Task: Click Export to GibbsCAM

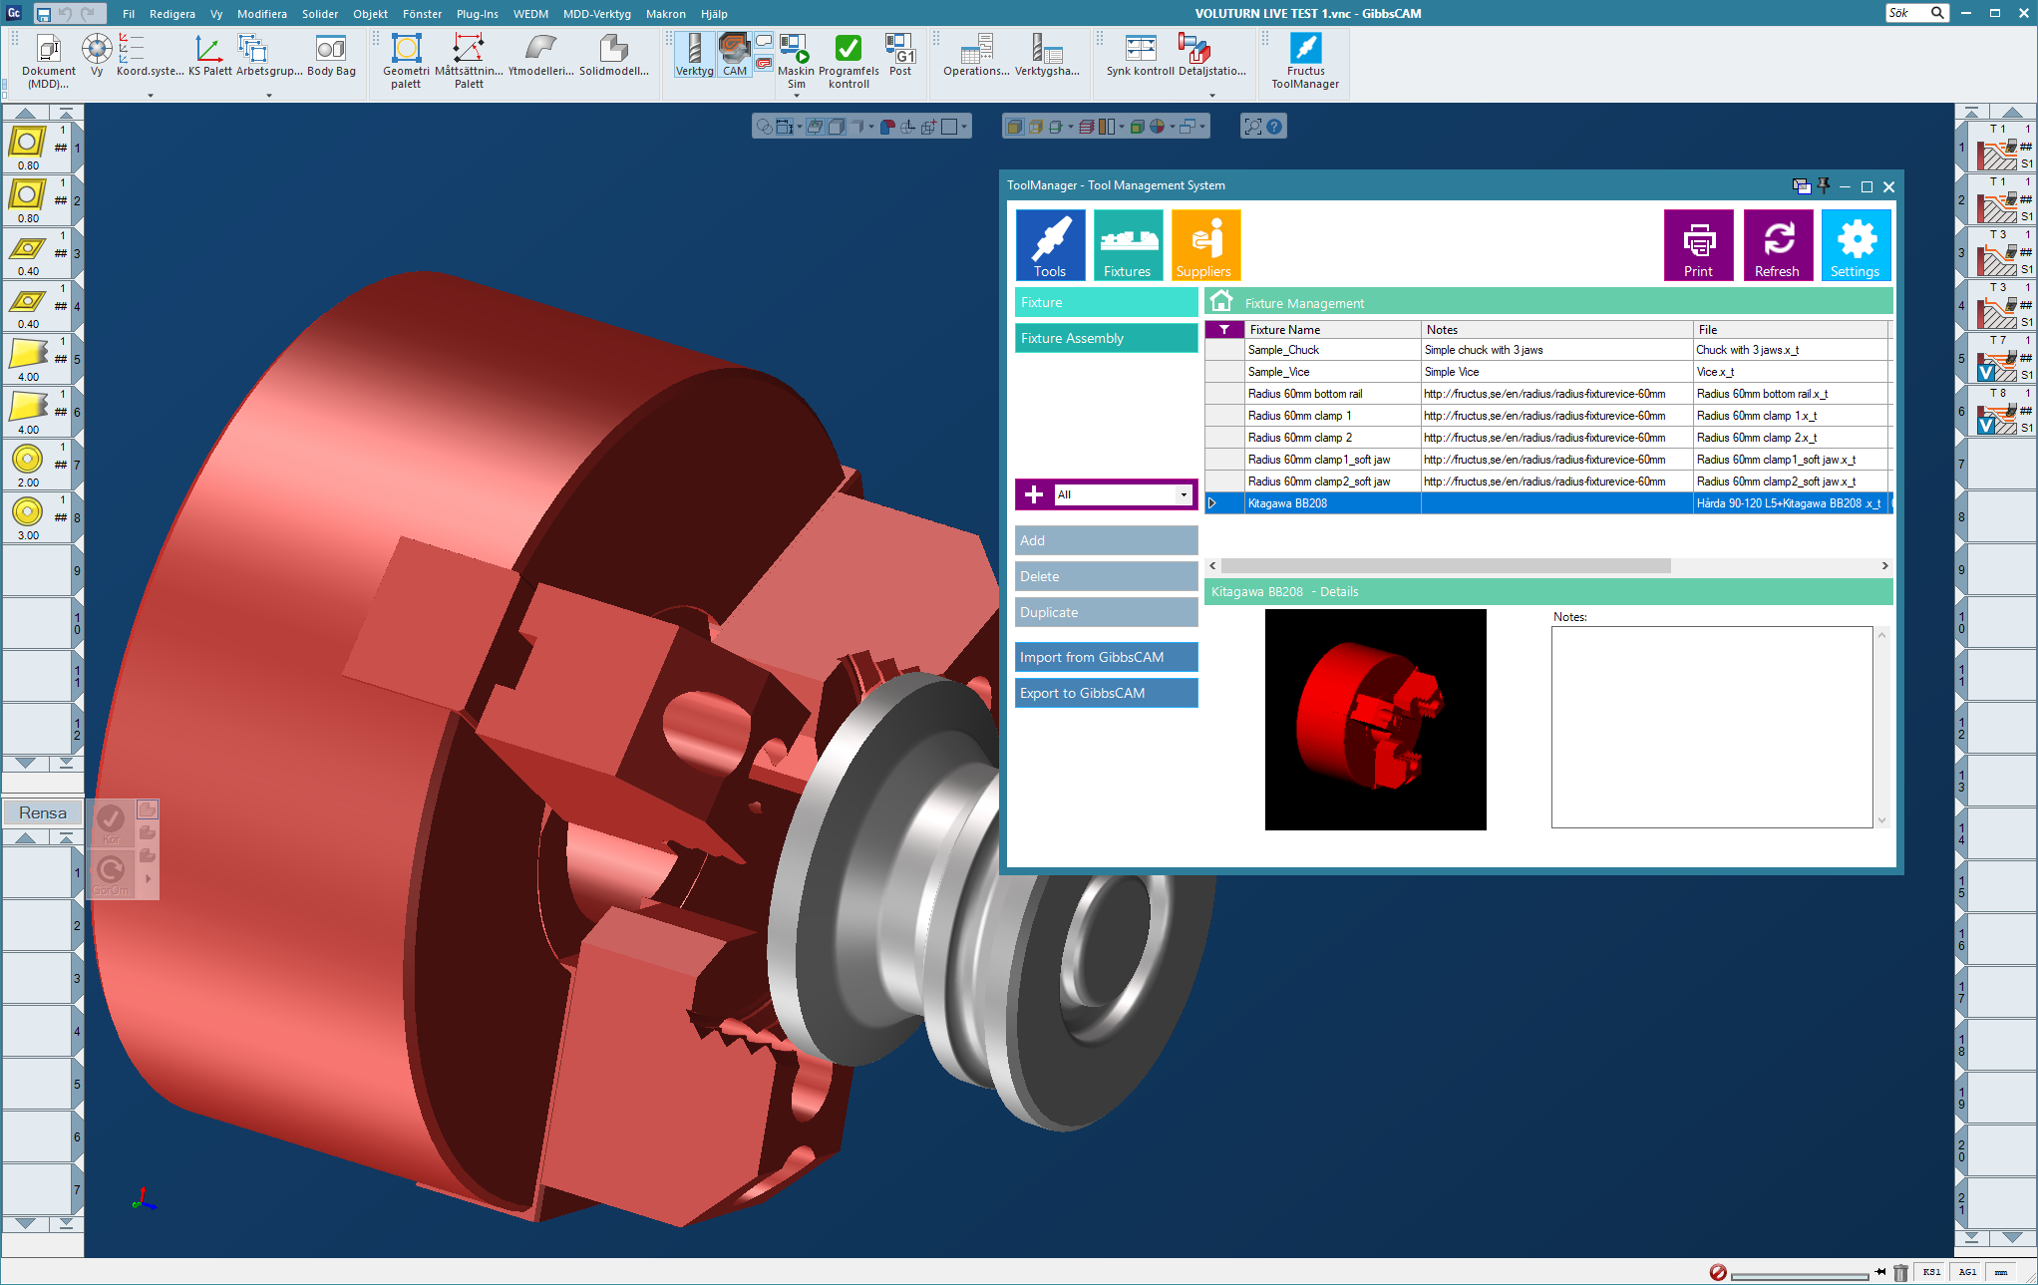Action: (1107, 693)
